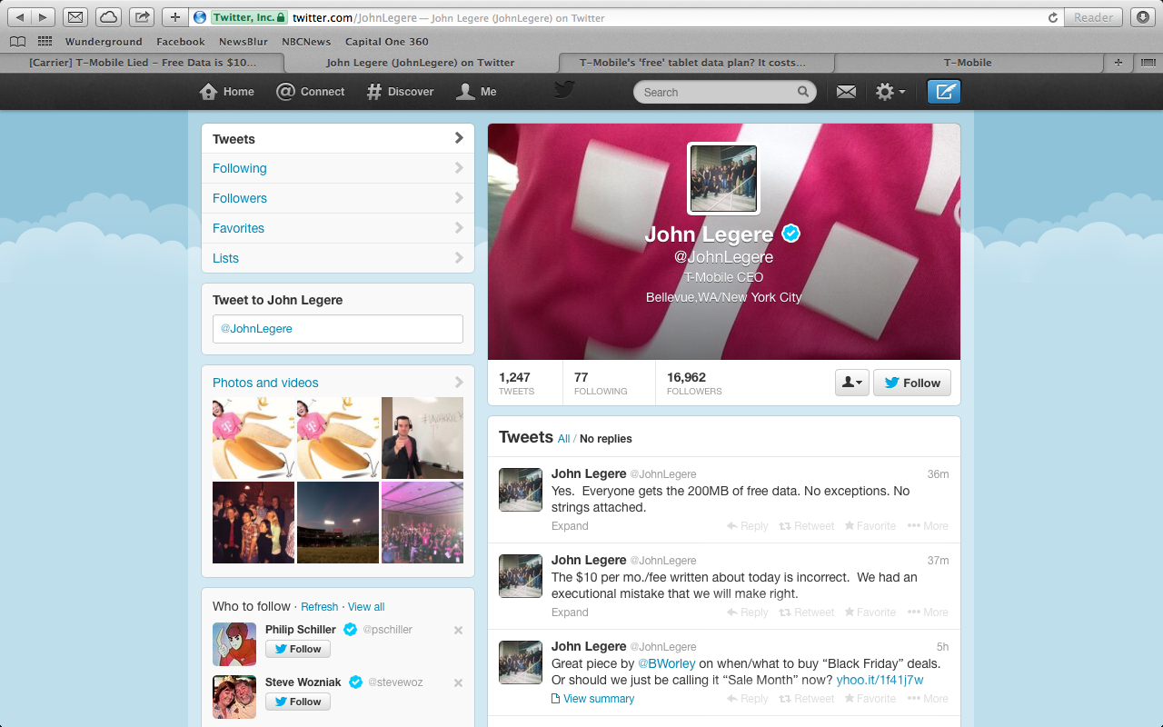Image resolution: width=1163 pixels, height=727 pixels.
Task: Click View all follow suggestions
Action: click(366, 607)
